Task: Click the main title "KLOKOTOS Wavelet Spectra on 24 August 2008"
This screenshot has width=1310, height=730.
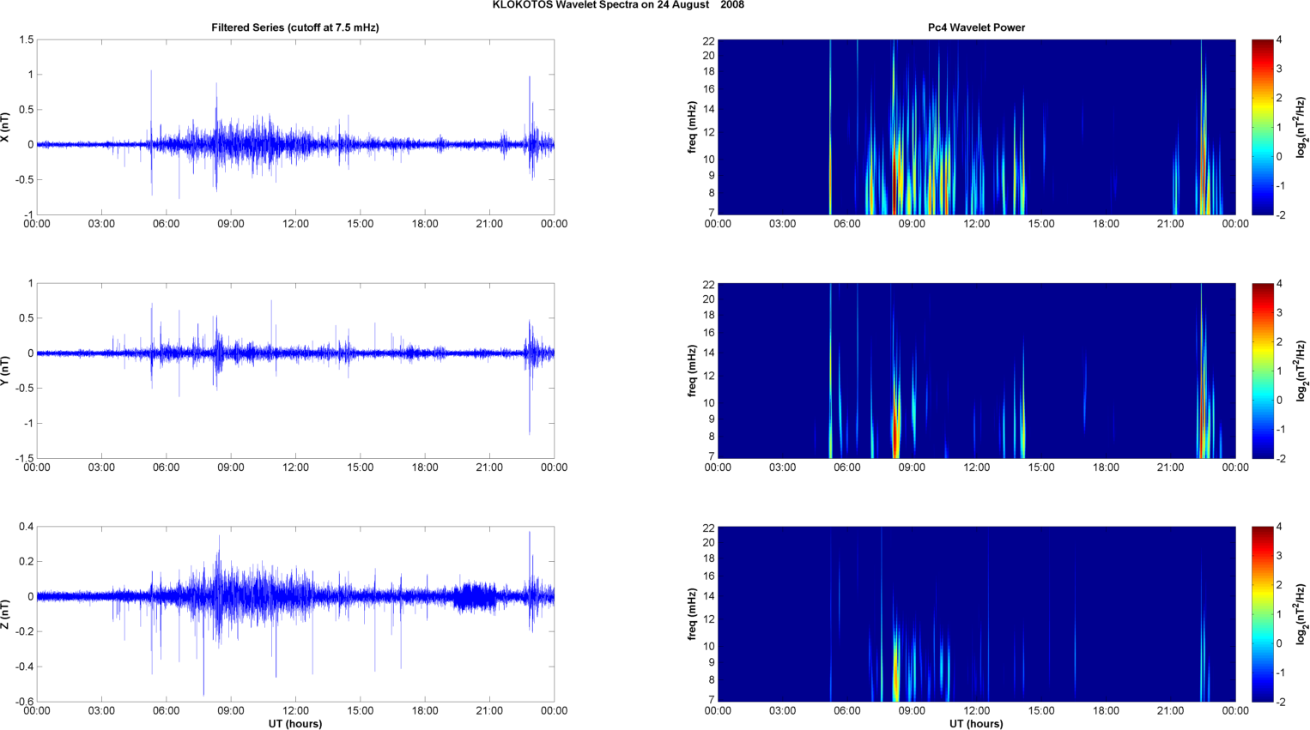Action: (618, 5)
